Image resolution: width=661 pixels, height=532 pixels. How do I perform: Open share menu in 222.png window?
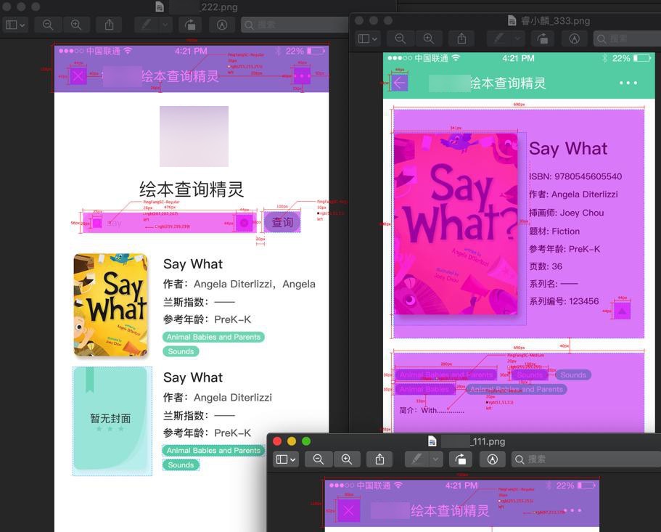click(109, 25)
